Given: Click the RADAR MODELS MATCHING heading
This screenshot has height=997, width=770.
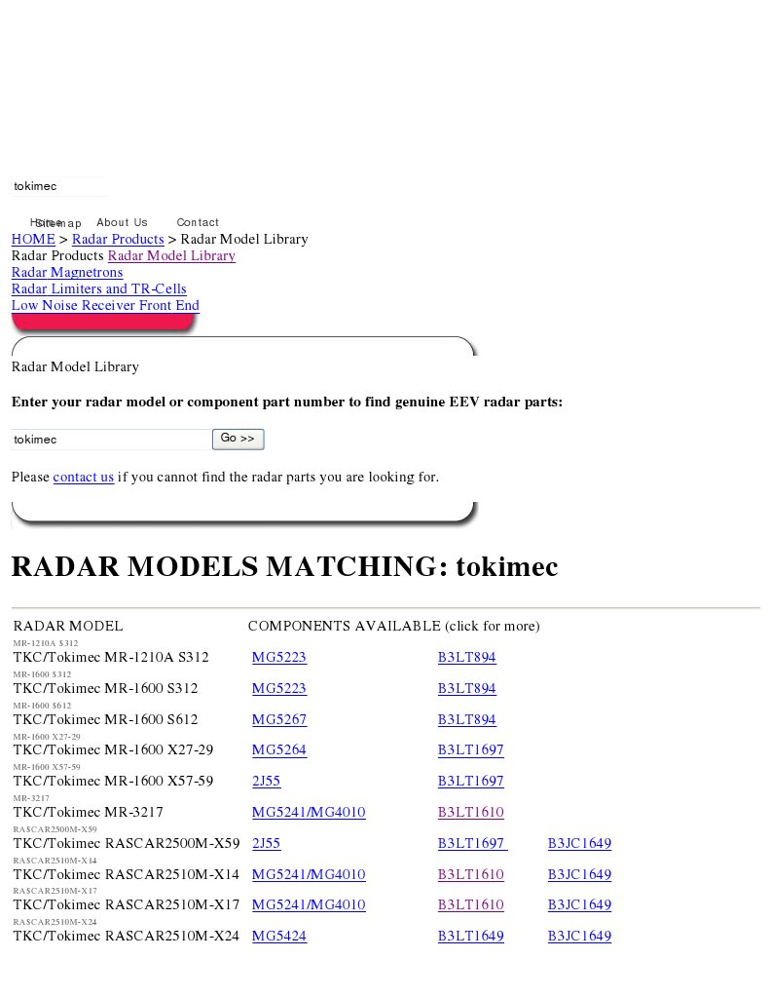Looking at the screenshot, I should pos(284,566).
